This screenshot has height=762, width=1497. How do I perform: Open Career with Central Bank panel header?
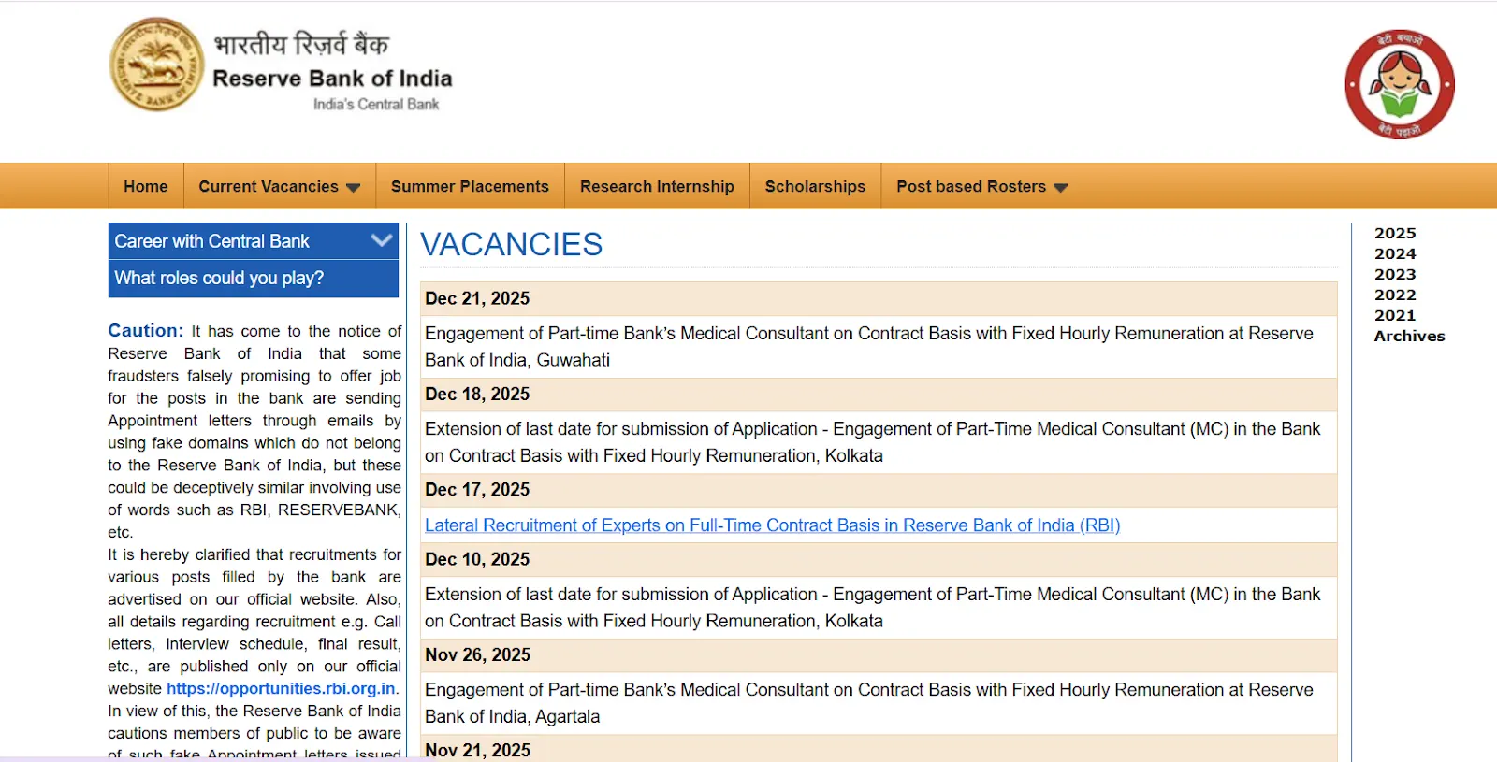(254, 241)
